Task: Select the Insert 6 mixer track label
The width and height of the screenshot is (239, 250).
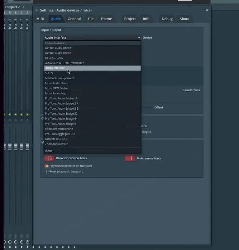Action: point(16,24)
